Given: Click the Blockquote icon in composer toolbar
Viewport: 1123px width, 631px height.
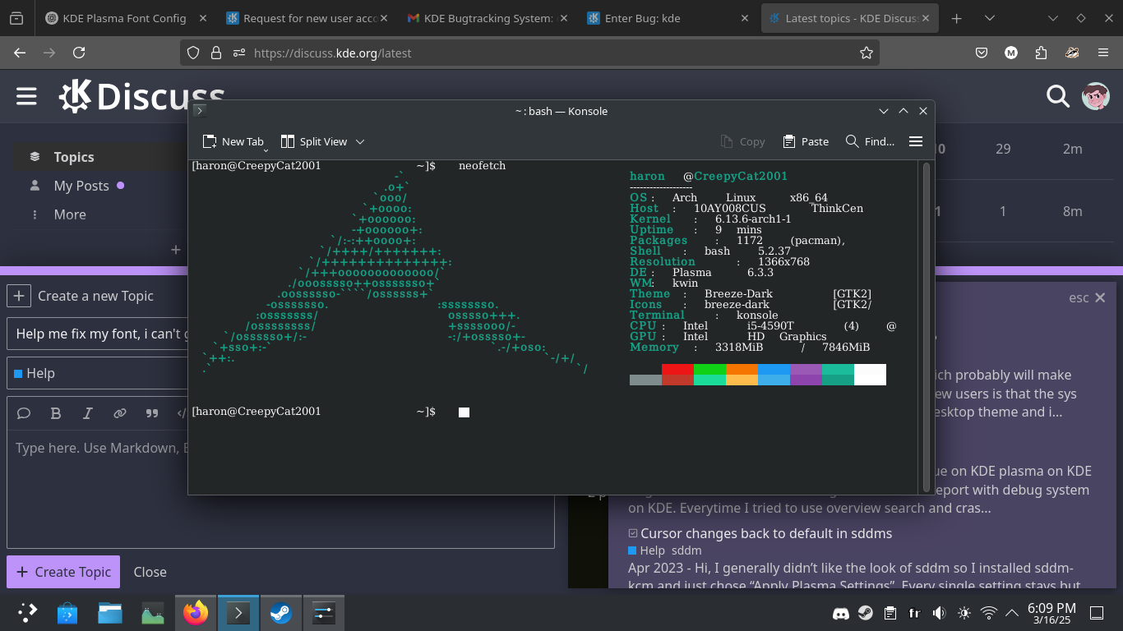Looking at the screenshot, I should [x=152, y=413].
